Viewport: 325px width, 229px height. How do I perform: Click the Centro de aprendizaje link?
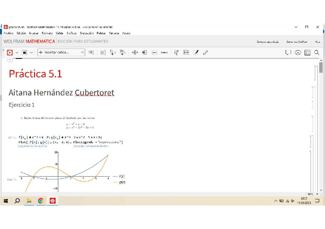268,42
